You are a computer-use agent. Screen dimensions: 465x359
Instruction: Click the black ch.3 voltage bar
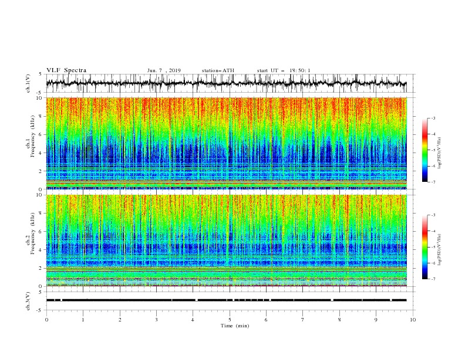226,300
